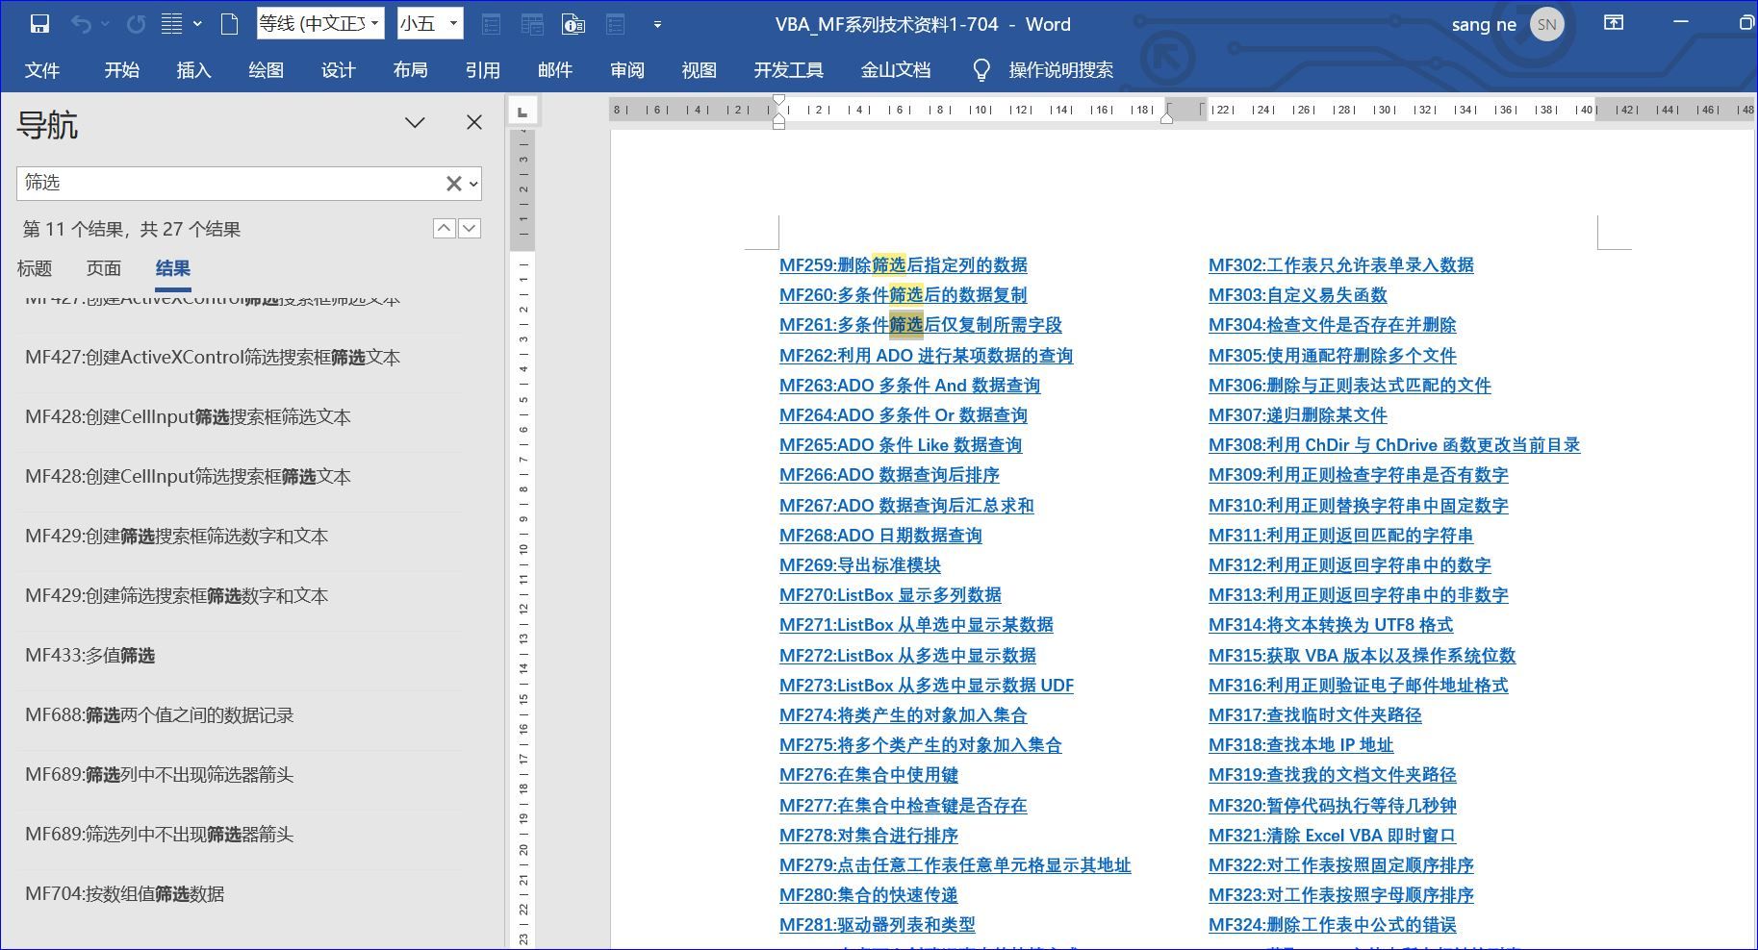Open link MF302:工作表只允许表单录入数据
Viewport: 1758px width, 950px height.
click(1341, 265)
